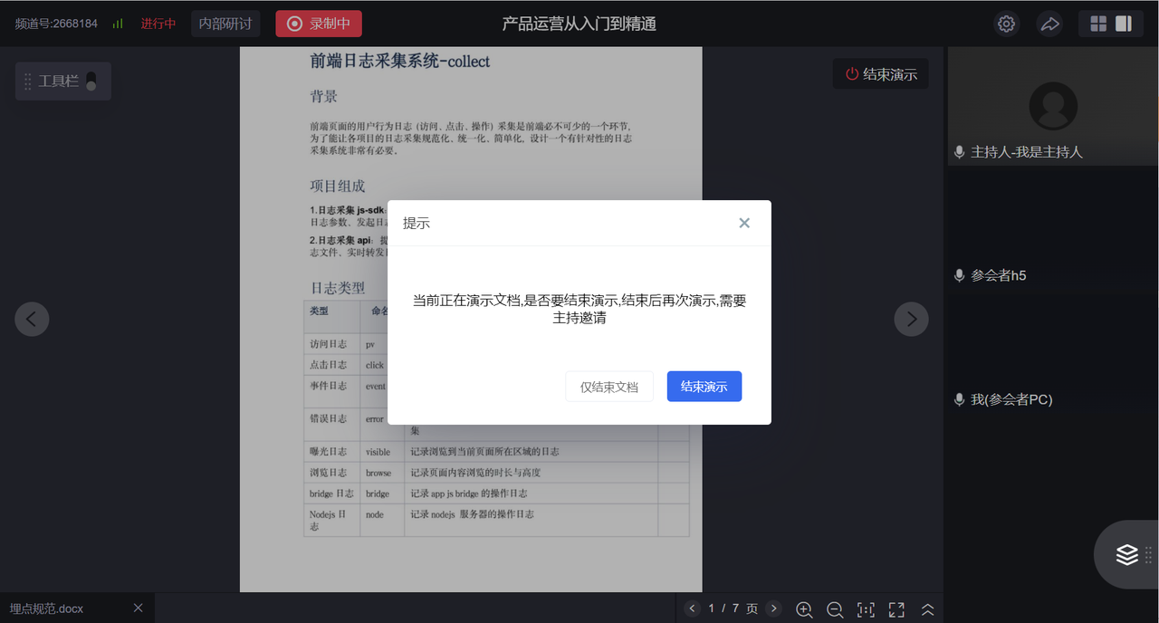Switch to grid layout view
Screen dimensions: 1159x623
1098,24
